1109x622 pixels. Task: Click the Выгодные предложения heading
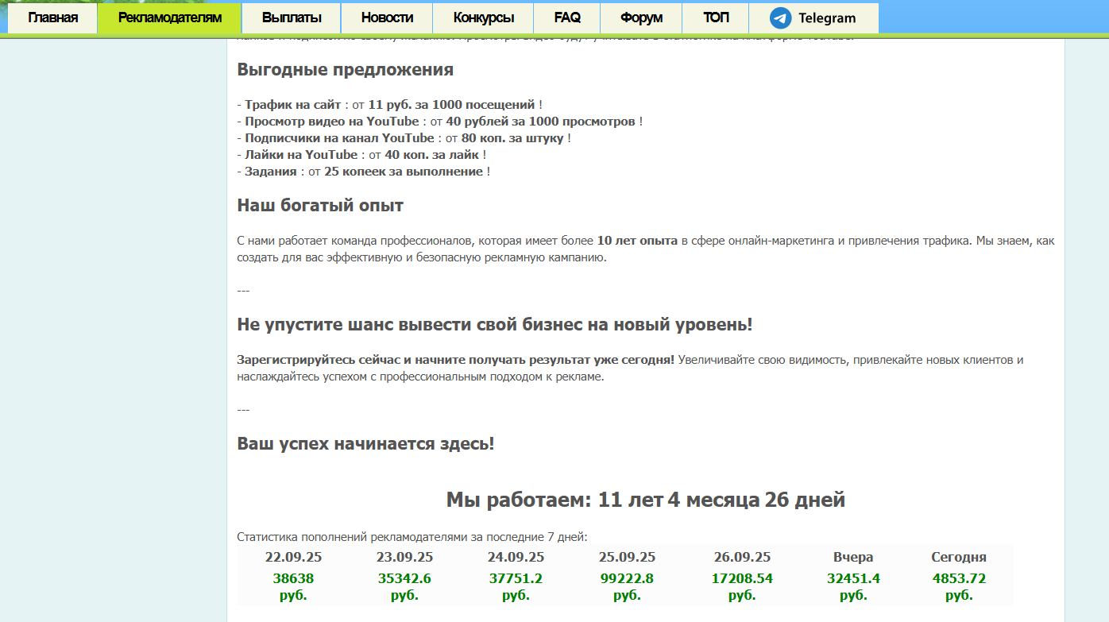345,70
